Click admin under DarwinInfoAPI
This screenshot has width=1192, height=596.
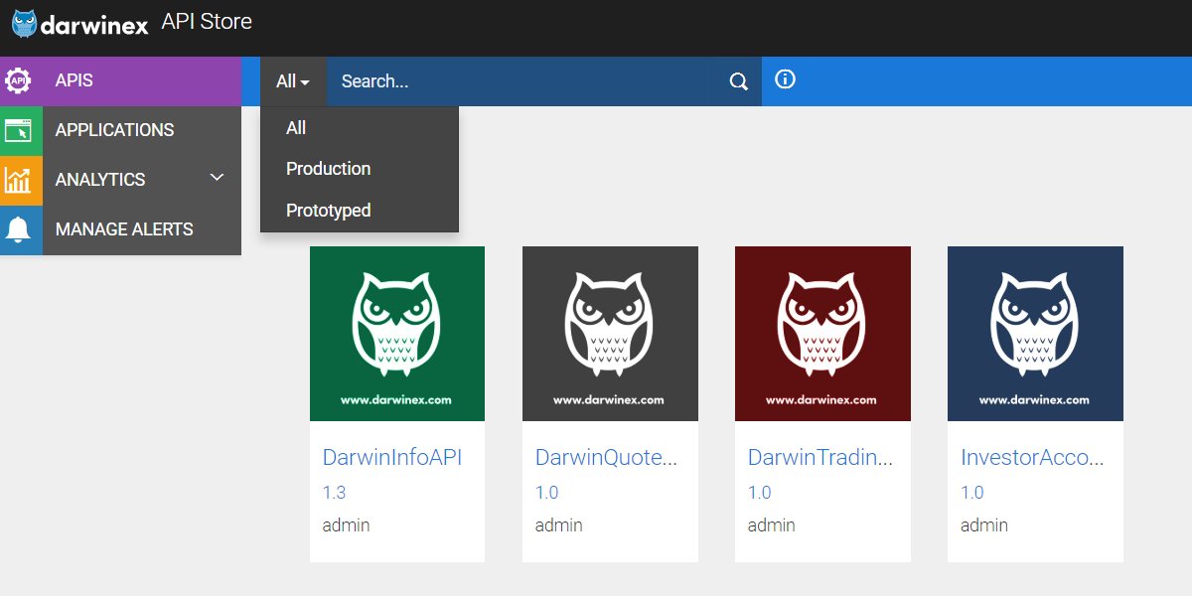click(x=347, y=525)
